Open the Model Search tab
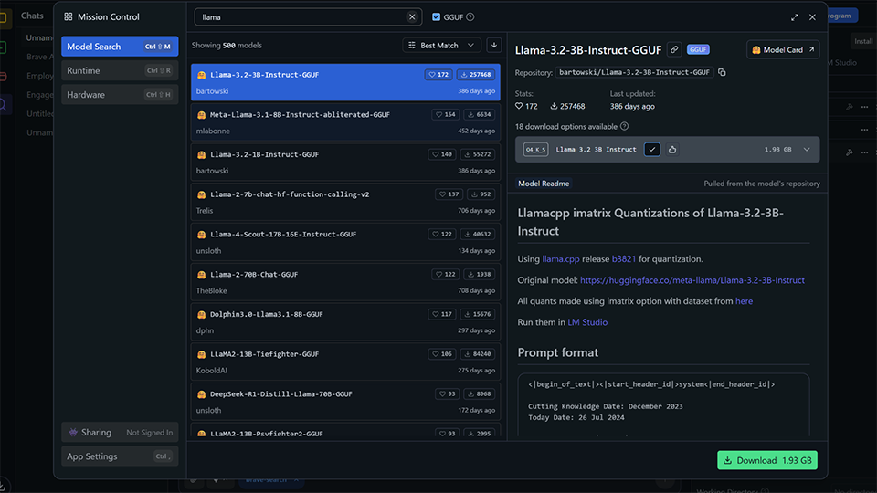This screenshot has height=493, width=877. tap(120, 47)
